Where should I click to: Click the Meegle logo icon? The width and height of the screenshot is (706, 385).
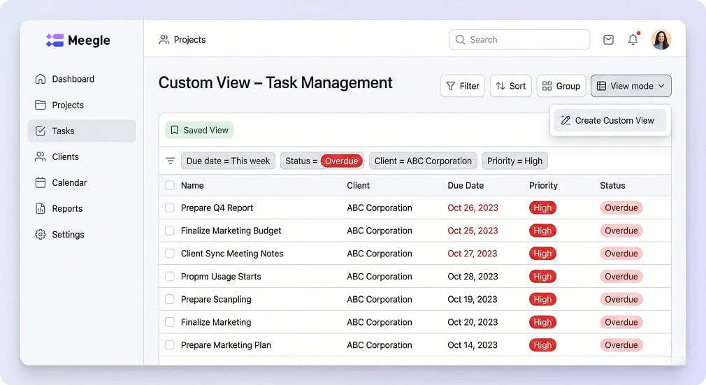pyautogui.click(x=55, y=41)
